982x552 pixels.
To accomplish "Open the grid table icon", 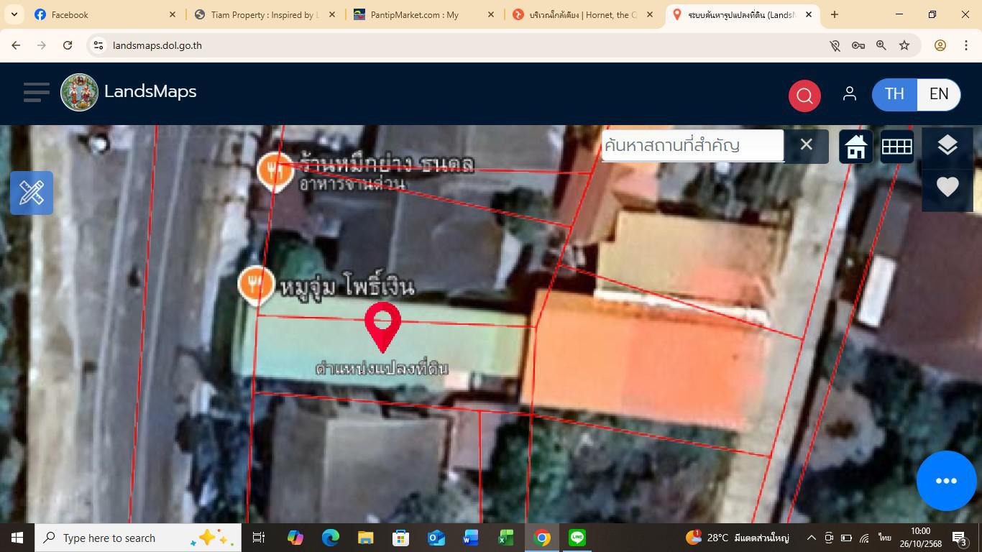I will 896,147.
